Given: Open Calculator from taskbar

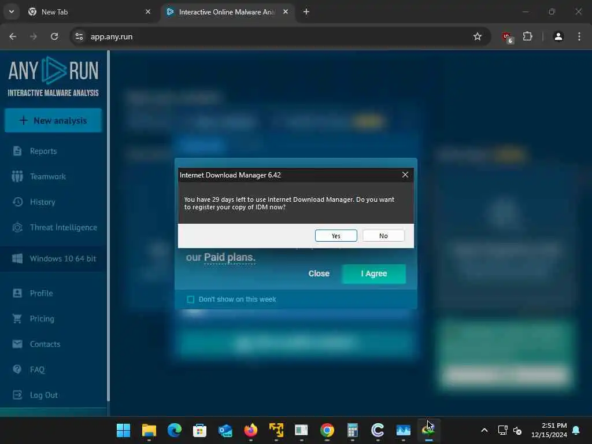Looking at the screenshot, I should pyautogui.click(x=352, y=430).
